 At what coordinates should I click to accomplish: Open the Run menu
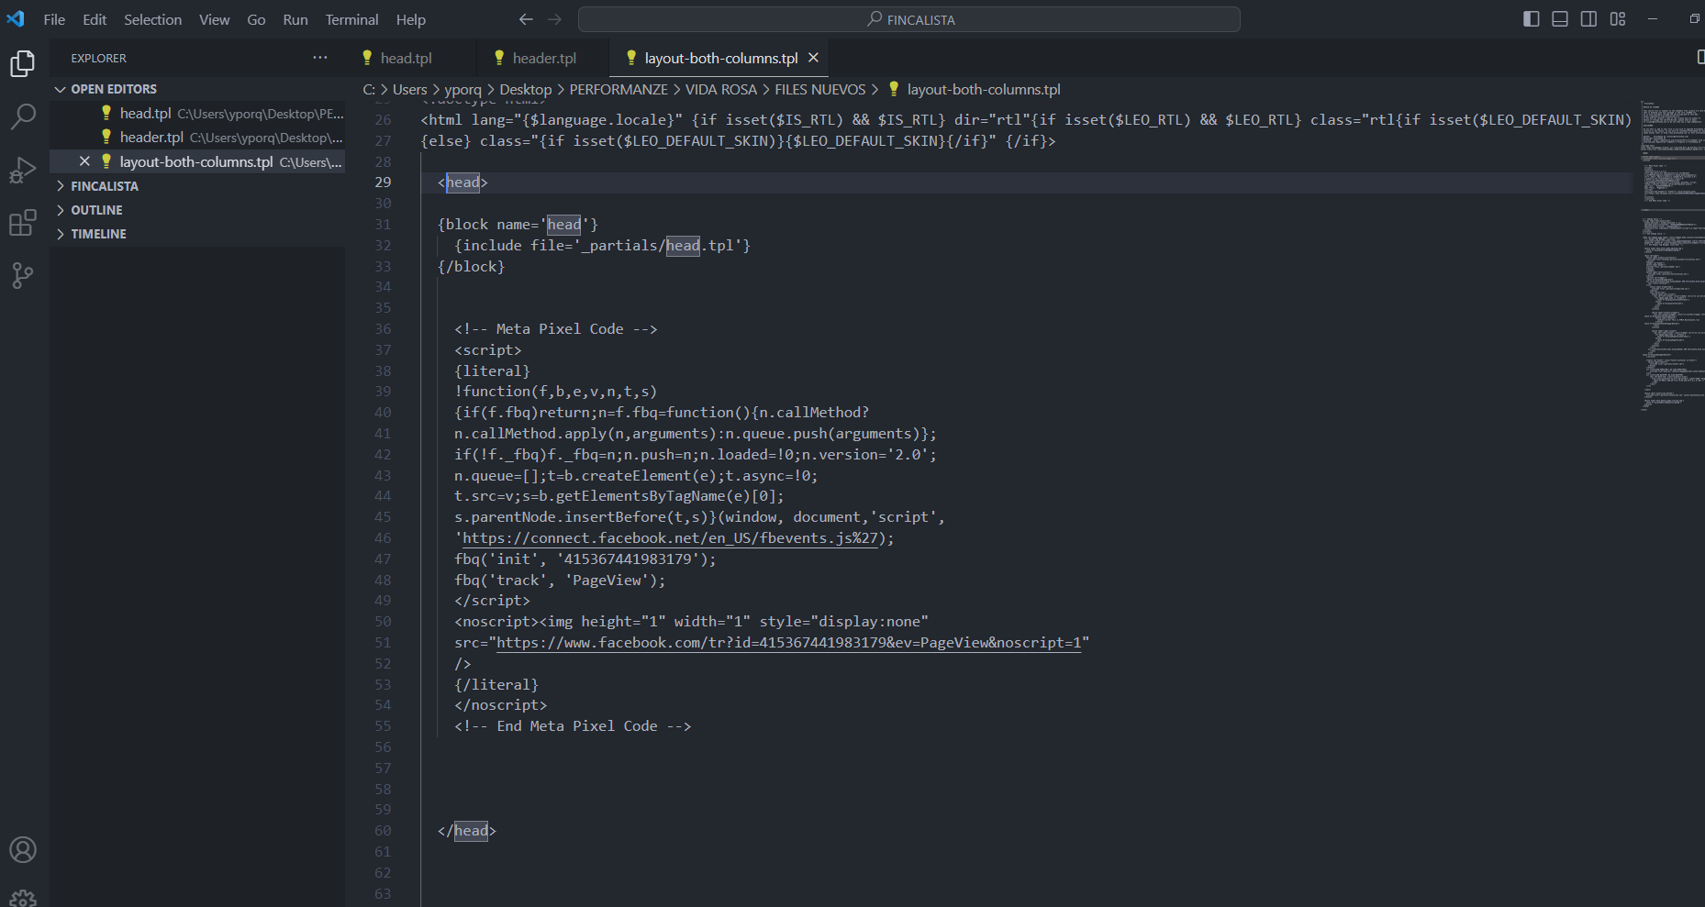(x=295, y=19)
